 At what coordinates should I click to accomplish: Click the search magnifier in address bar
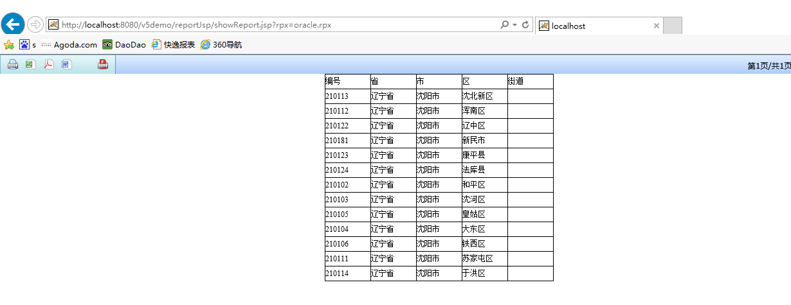coord(505,25)
